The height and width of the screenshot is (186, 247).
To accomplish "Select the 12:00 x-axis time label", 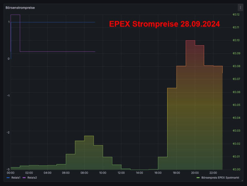I will click(121, 173).
